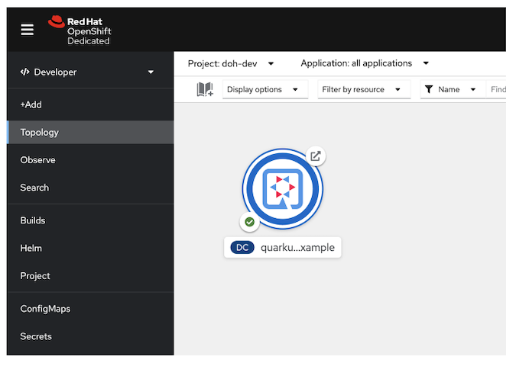Select the Quarkus application node icon
The image size is (516, 366).
(x=283, y=188)
